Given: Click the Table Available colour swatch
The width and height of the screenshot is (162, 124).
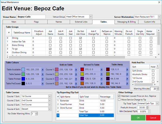Looking at the screenshot, I should tap(23, 70).
